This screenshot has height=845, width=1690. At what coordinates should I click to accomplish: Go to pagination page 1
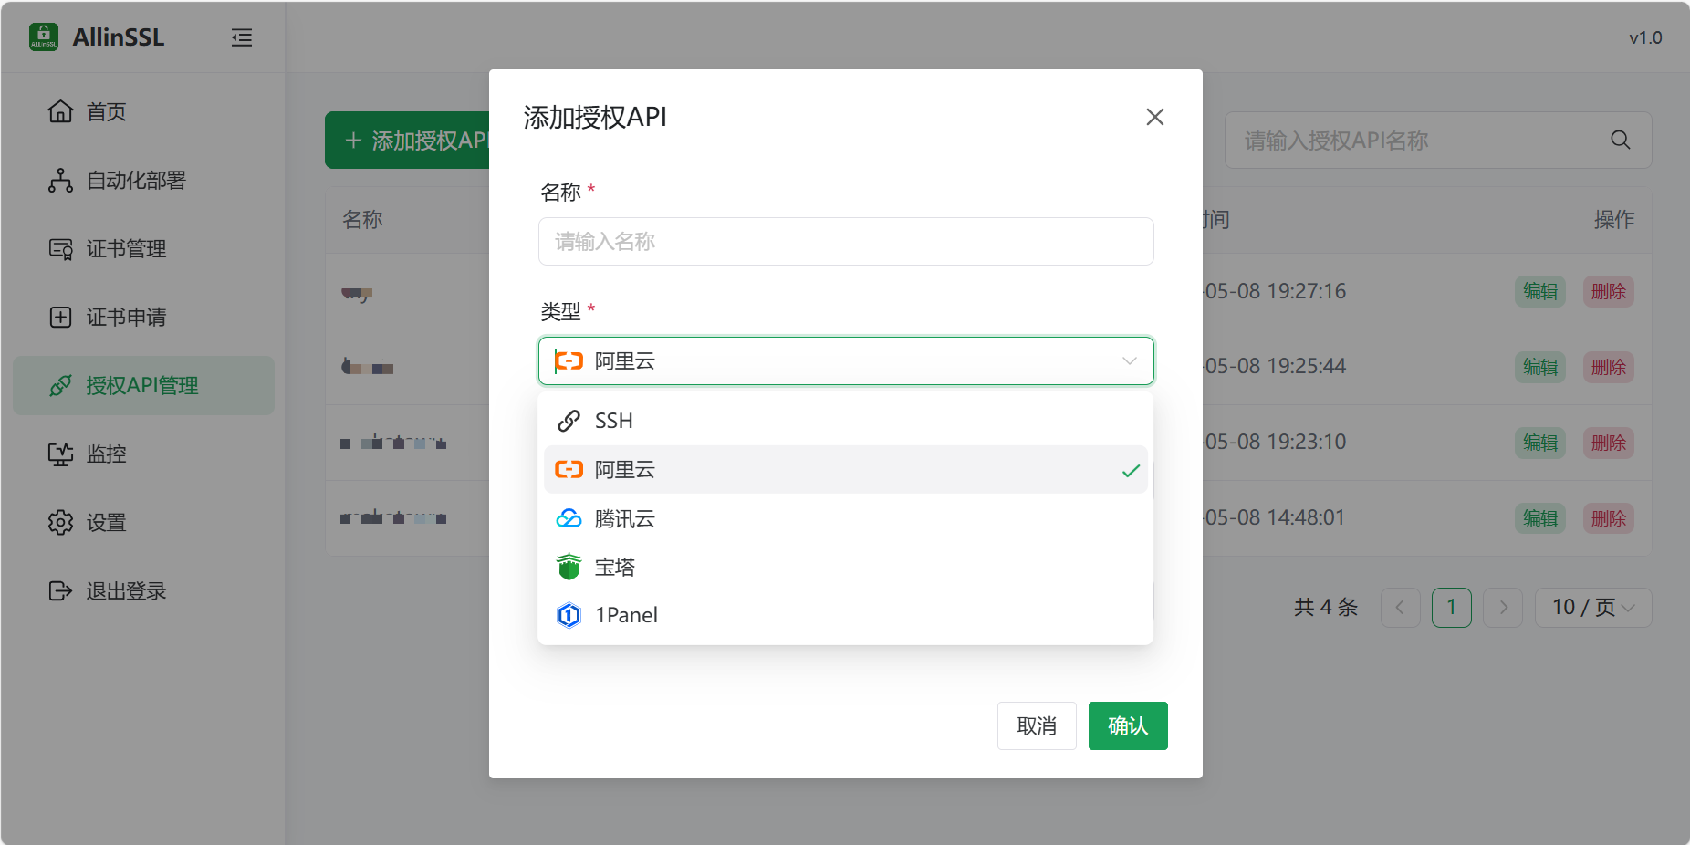[1452, 608]
